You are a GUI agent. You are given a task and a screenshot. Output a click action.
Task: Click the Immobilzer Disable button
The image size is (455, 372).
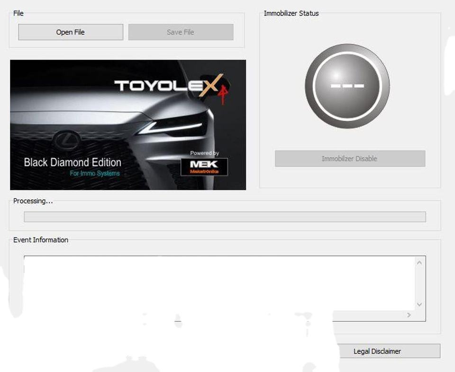pos(350,158)
